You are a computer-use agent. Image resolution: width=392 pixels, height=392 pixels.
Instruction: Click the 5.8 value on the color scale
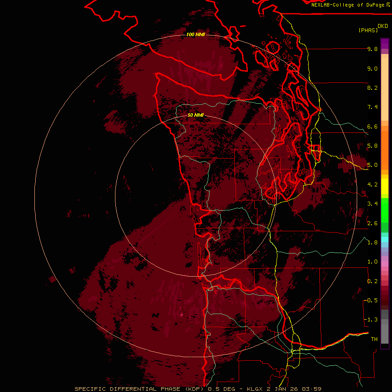pyautogui.click(x=372, y=146)
